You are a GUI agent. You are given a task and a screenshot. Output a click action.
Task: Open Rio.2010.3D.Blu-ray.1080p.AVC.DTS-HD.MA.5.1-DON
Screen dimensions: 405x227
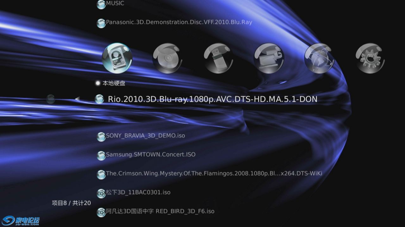213,99
